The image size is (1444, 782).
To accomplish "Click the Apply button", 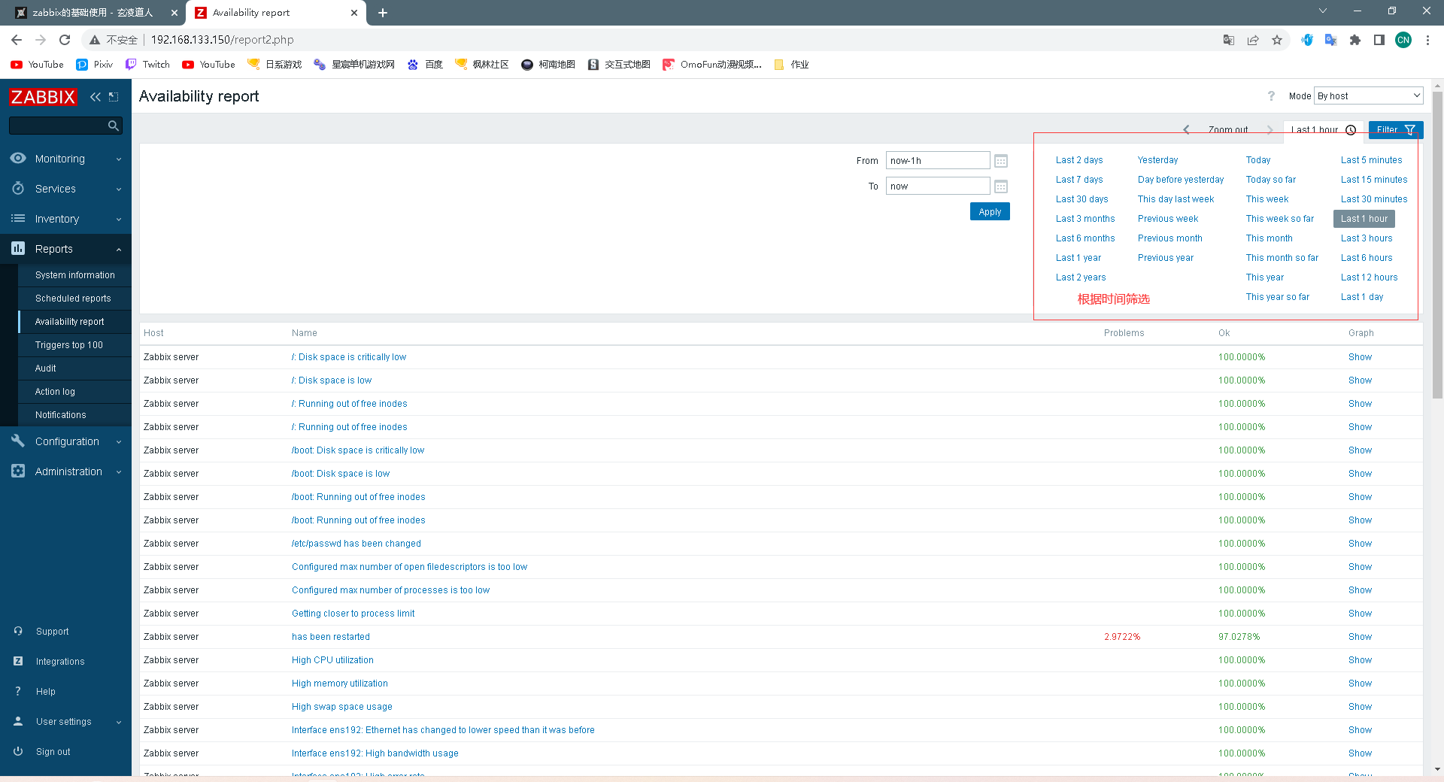I will tap(990, 211).
